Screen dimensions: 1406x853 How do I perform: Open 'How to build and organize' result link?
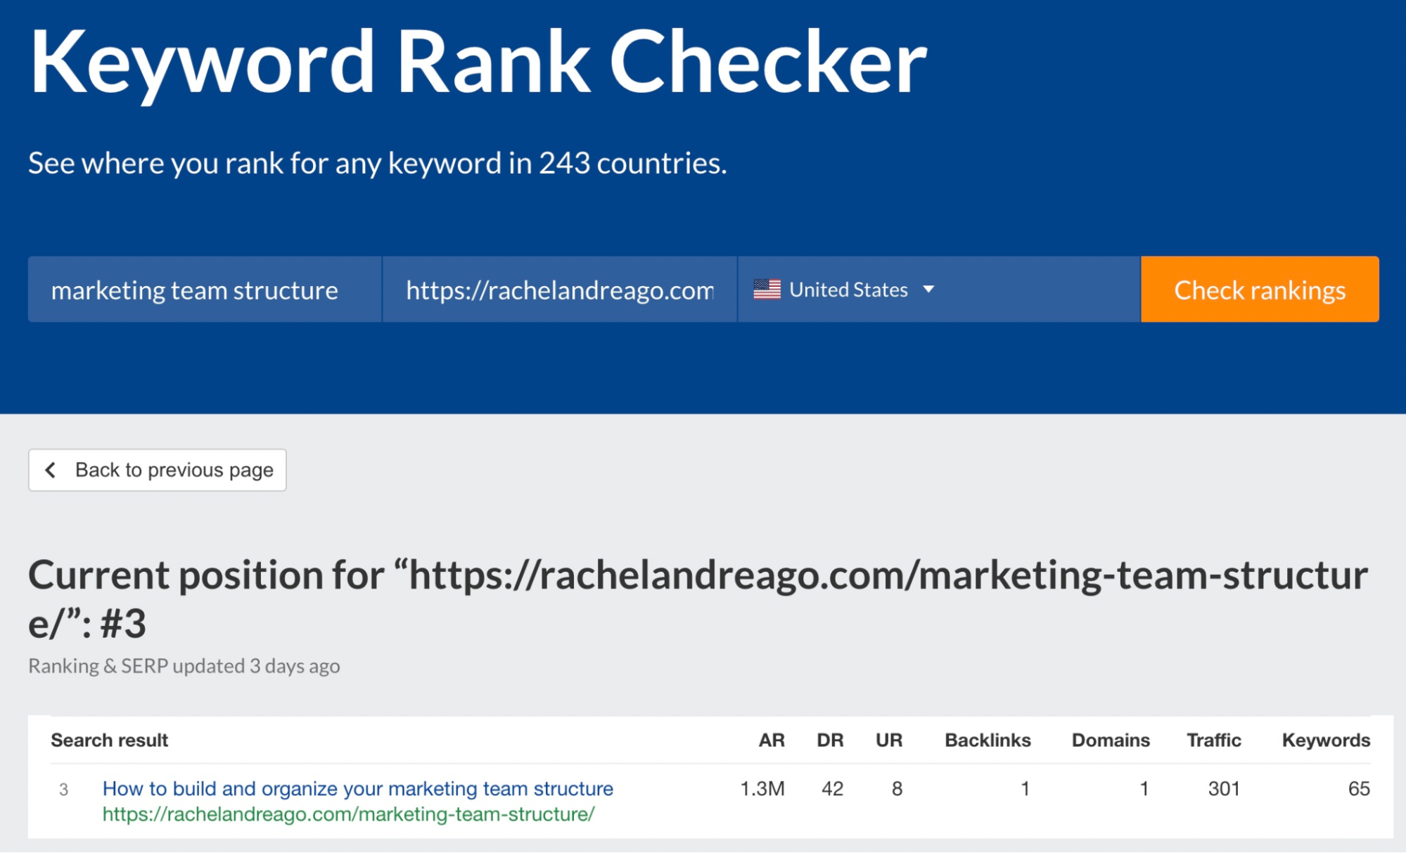click(358, 788)
